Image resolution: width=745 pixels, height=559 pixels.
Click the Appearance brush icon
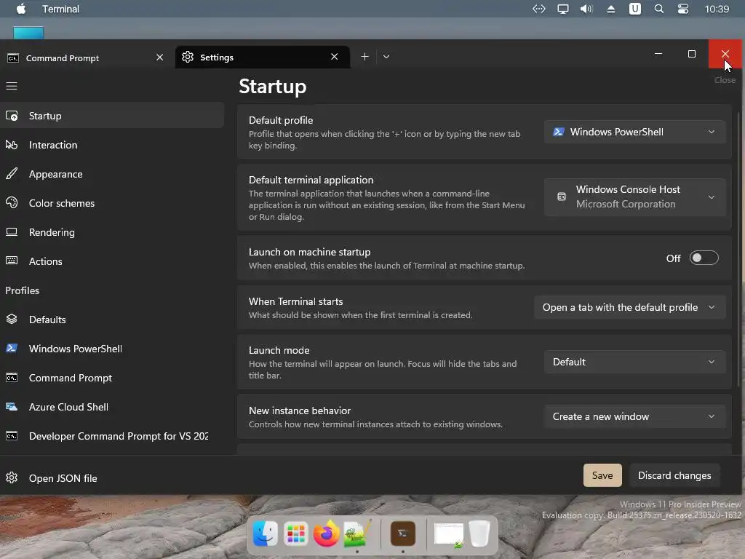[x=12, y=173]
